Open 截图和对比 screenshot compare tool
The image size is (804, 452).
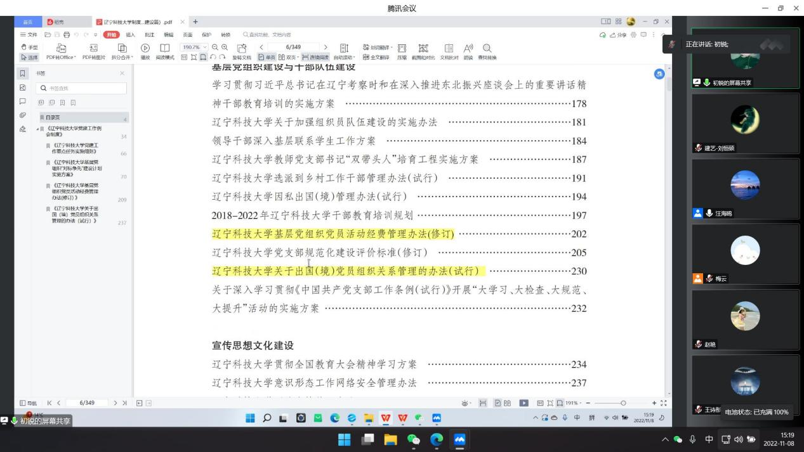423,52
